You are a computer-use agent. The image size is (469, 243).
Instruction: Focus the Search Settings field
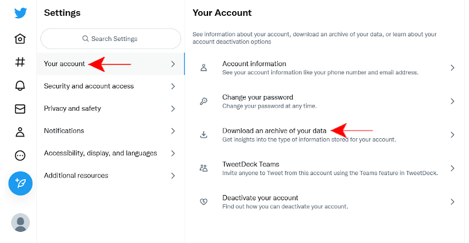pyautogui.click(x=111, y=39)
